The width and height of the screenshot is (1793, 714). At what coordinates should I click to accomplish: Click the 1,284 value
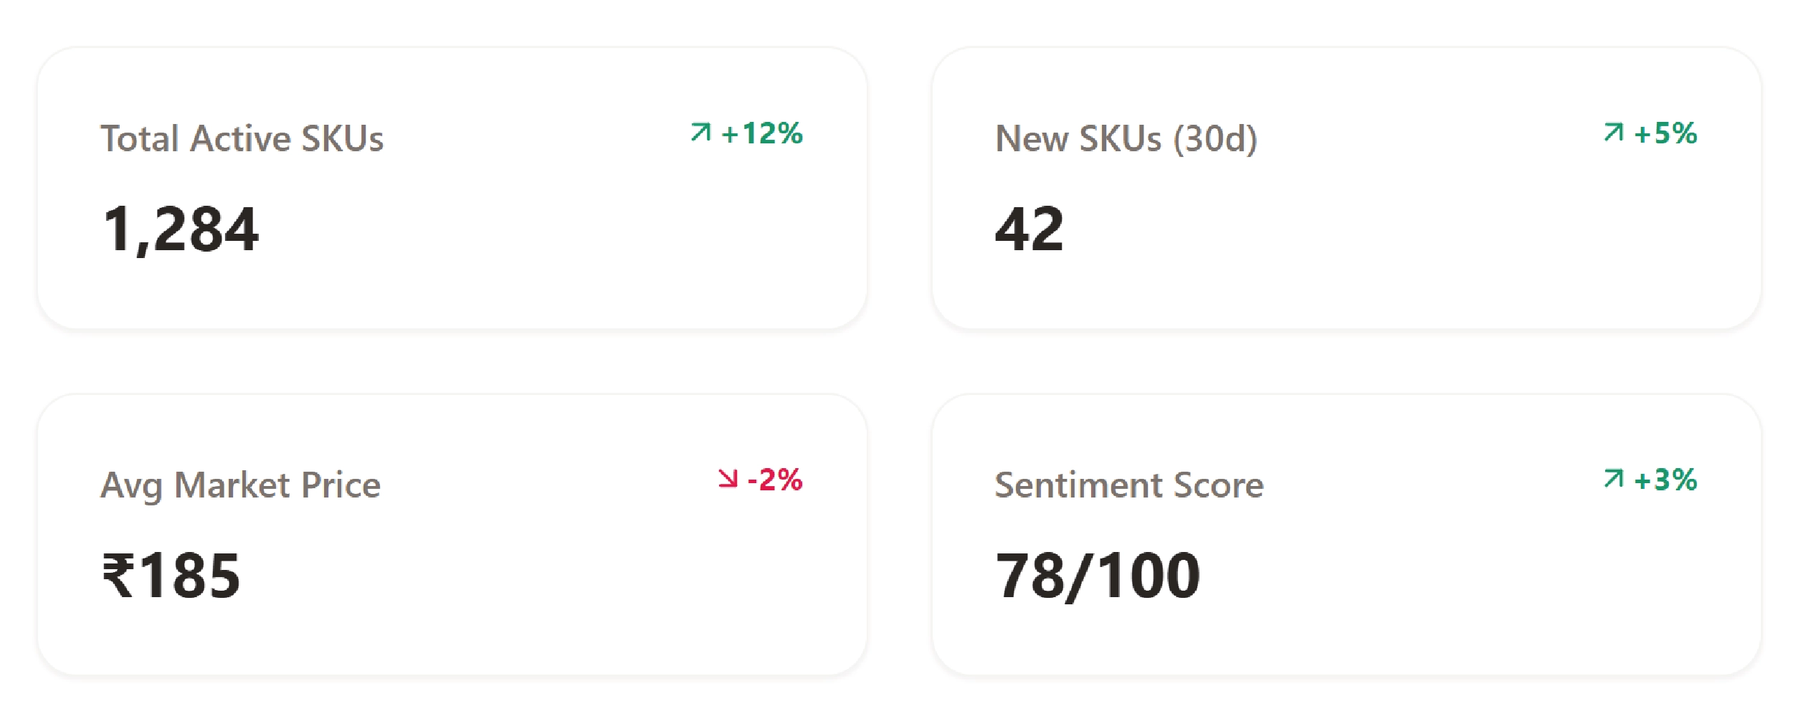pyautogui.click(x=181, y=229)
